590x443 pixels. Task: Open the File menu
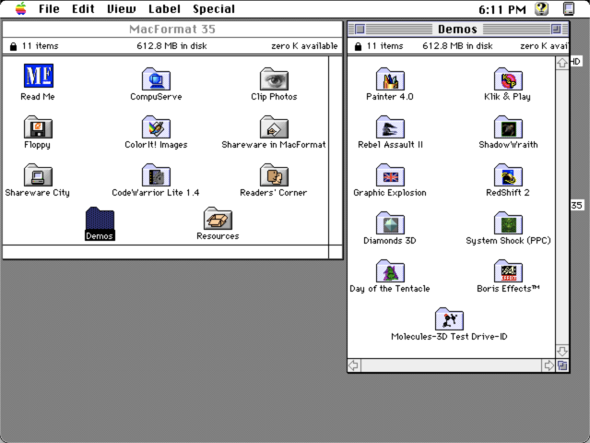(49, 8)
